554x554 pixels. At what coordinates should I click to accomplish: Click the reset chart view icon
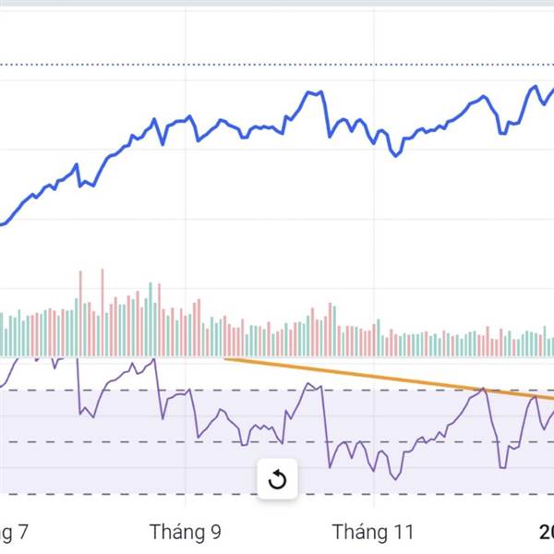[x=277, y=479]
